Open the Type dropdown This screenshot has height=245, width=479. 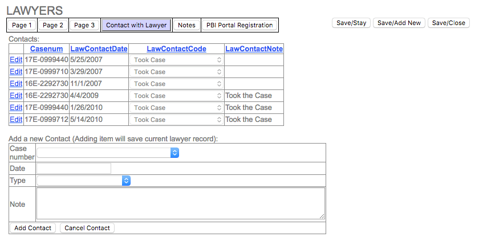[84, 181]
